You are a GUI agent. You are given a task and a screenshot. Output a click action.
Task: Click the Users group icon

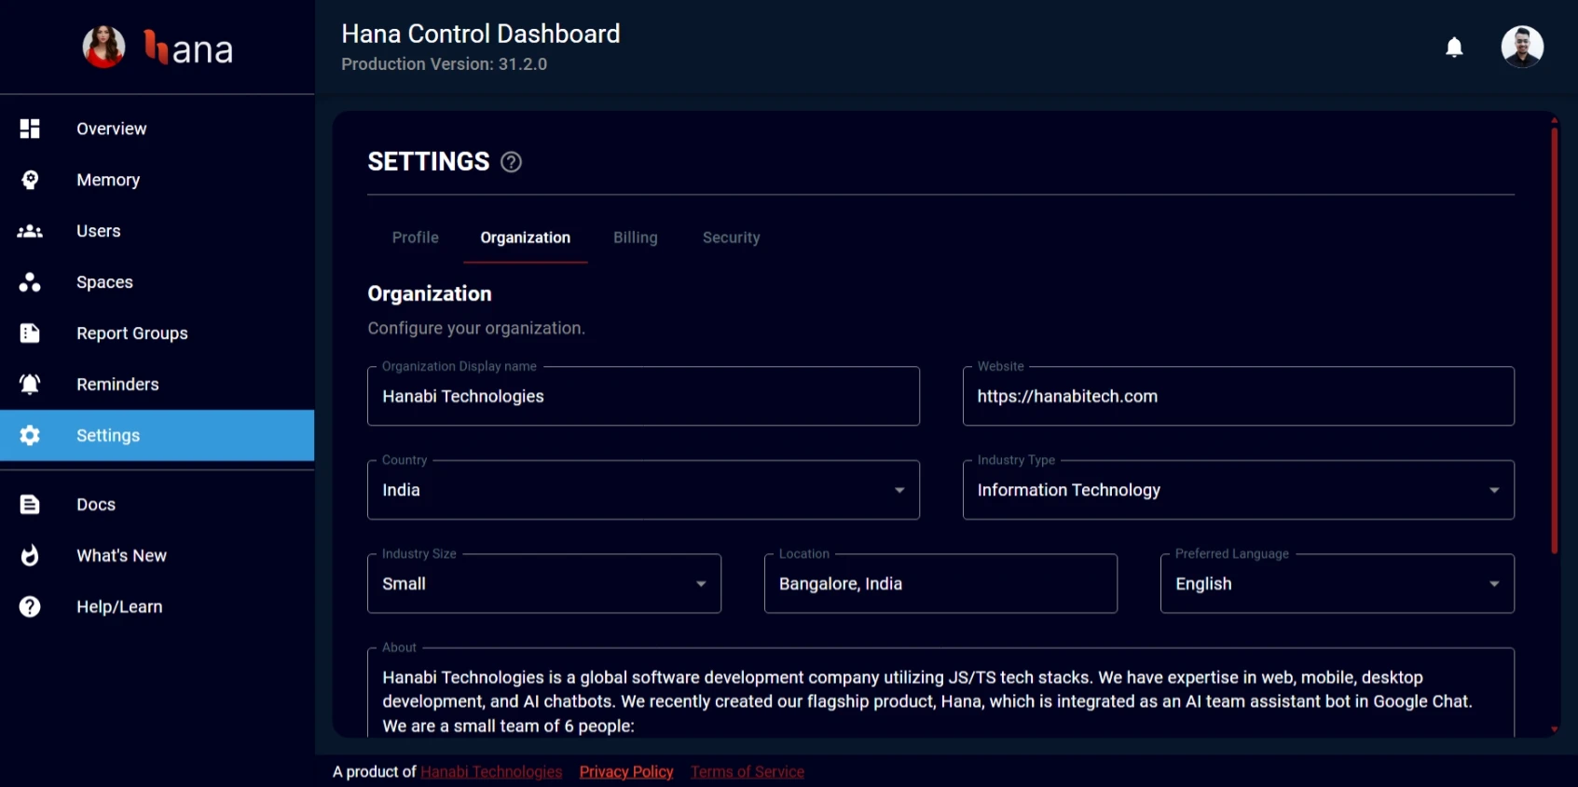click(30, 231)
